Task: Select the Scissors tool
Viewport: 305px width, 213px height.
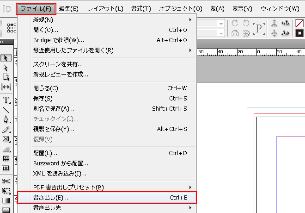Action: (6, 181)
